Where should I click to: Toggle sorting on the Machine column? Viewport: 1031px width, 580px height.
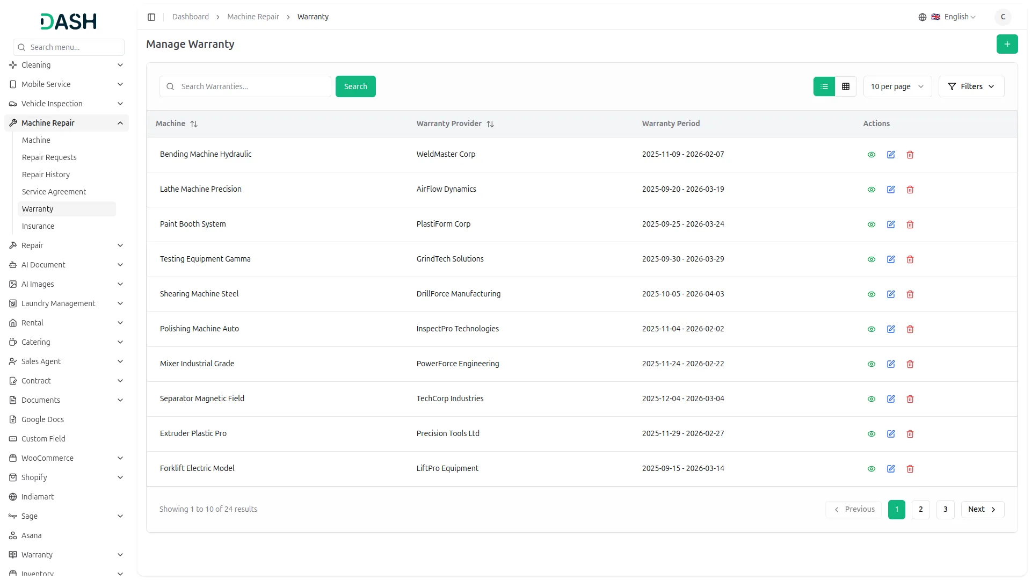193,124
